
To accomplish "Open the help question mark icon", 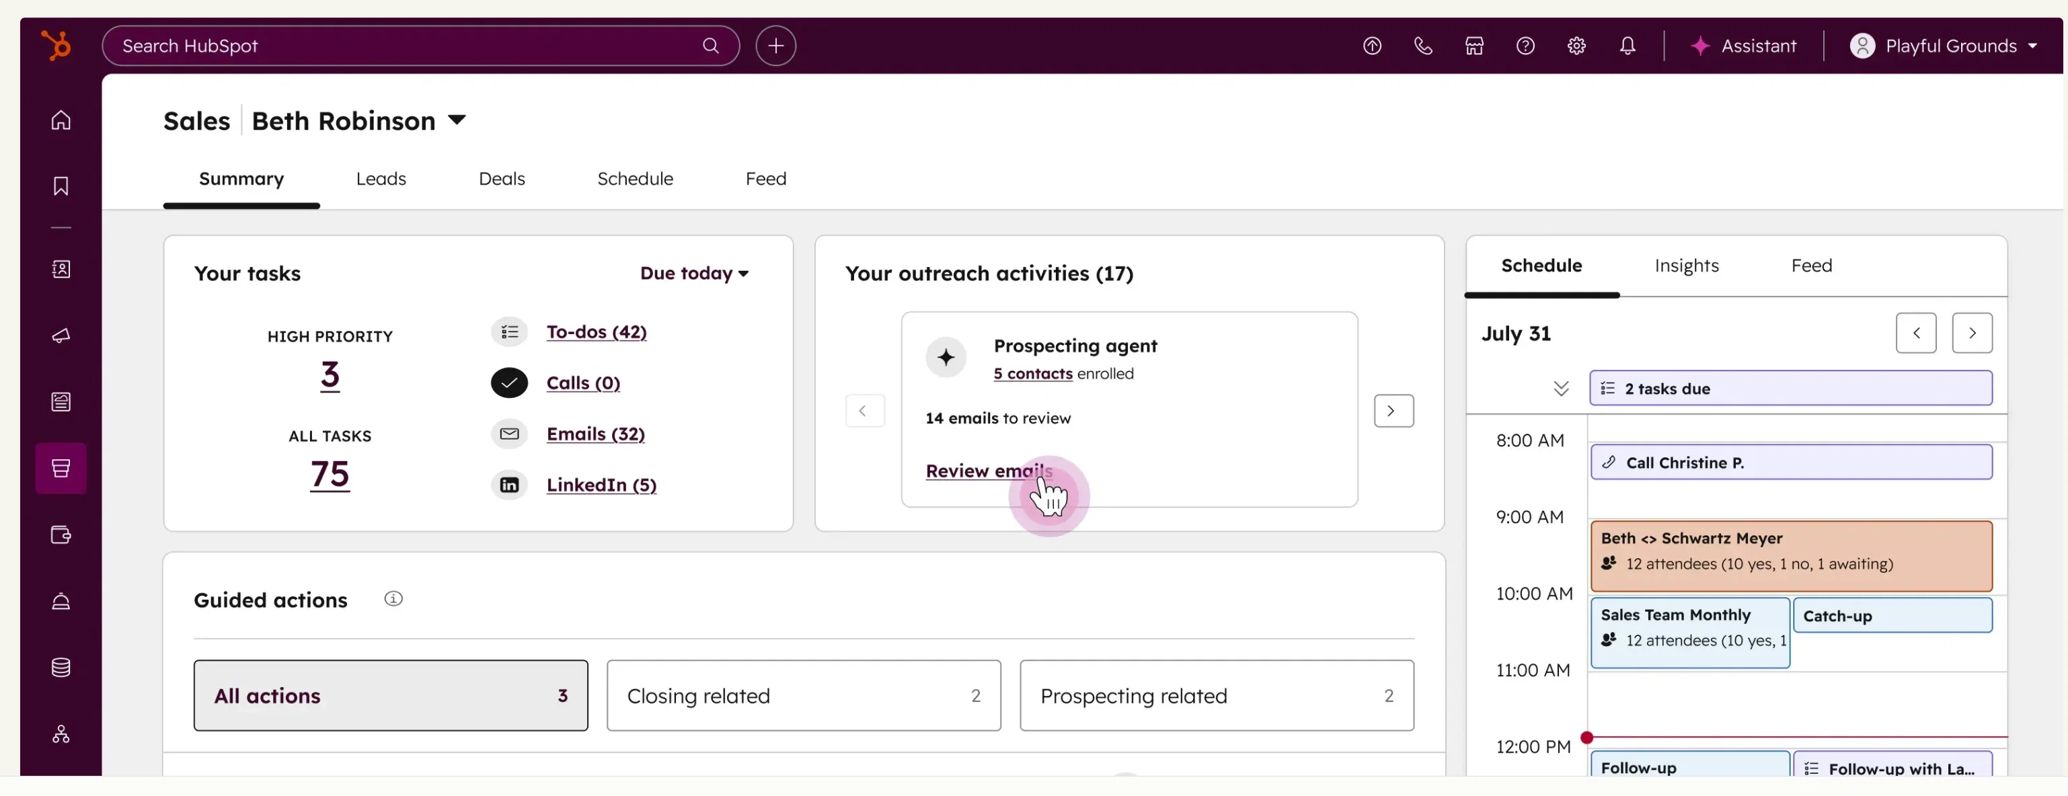I will pos(1525,46).
